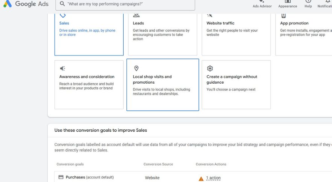Click 'You'll choose a campaign next' text

pyautogui.click(x=231, y=89)
